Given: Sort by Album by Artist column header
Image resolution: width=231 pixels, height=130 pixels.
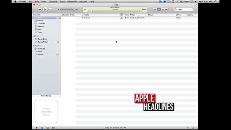Looking at the screenshot, I should [x=68, y=15].
